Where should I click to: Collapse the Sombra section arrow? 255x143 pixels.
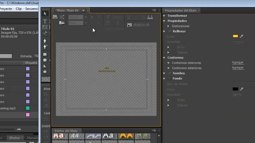[x=164, y=73]
